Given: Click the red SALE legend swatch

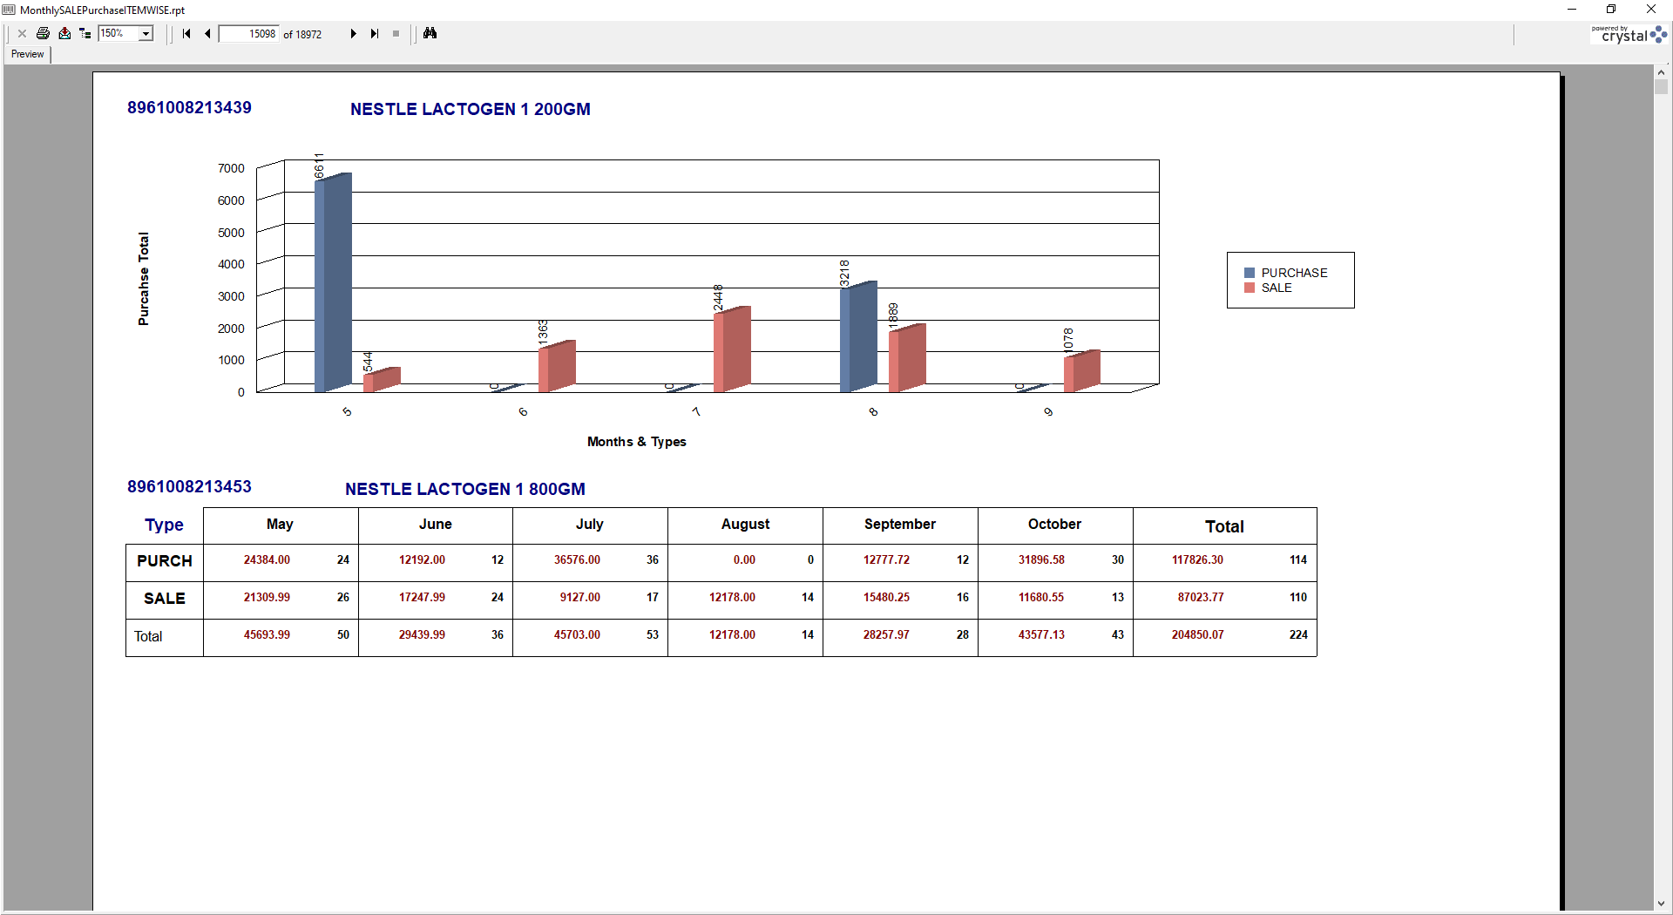Looking at the screenshot, I should (1250, 288).
